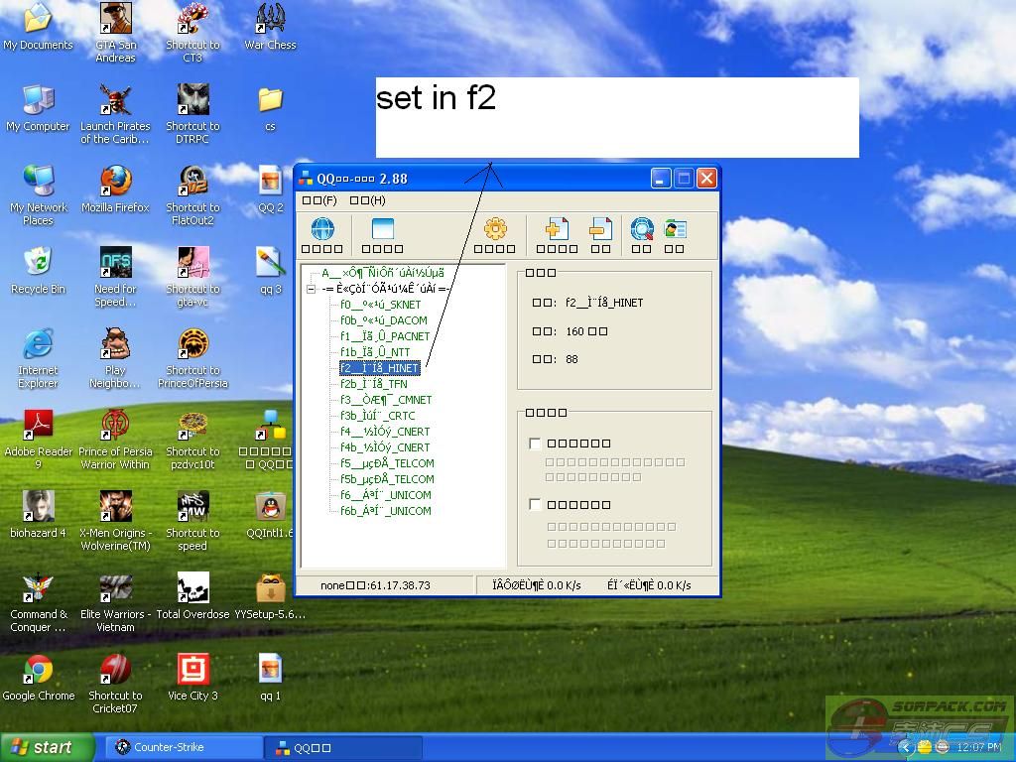This screenshot has width=1016, height=762.
Task: Click the yellow icon in the system tray
Action: pos(925,747)
